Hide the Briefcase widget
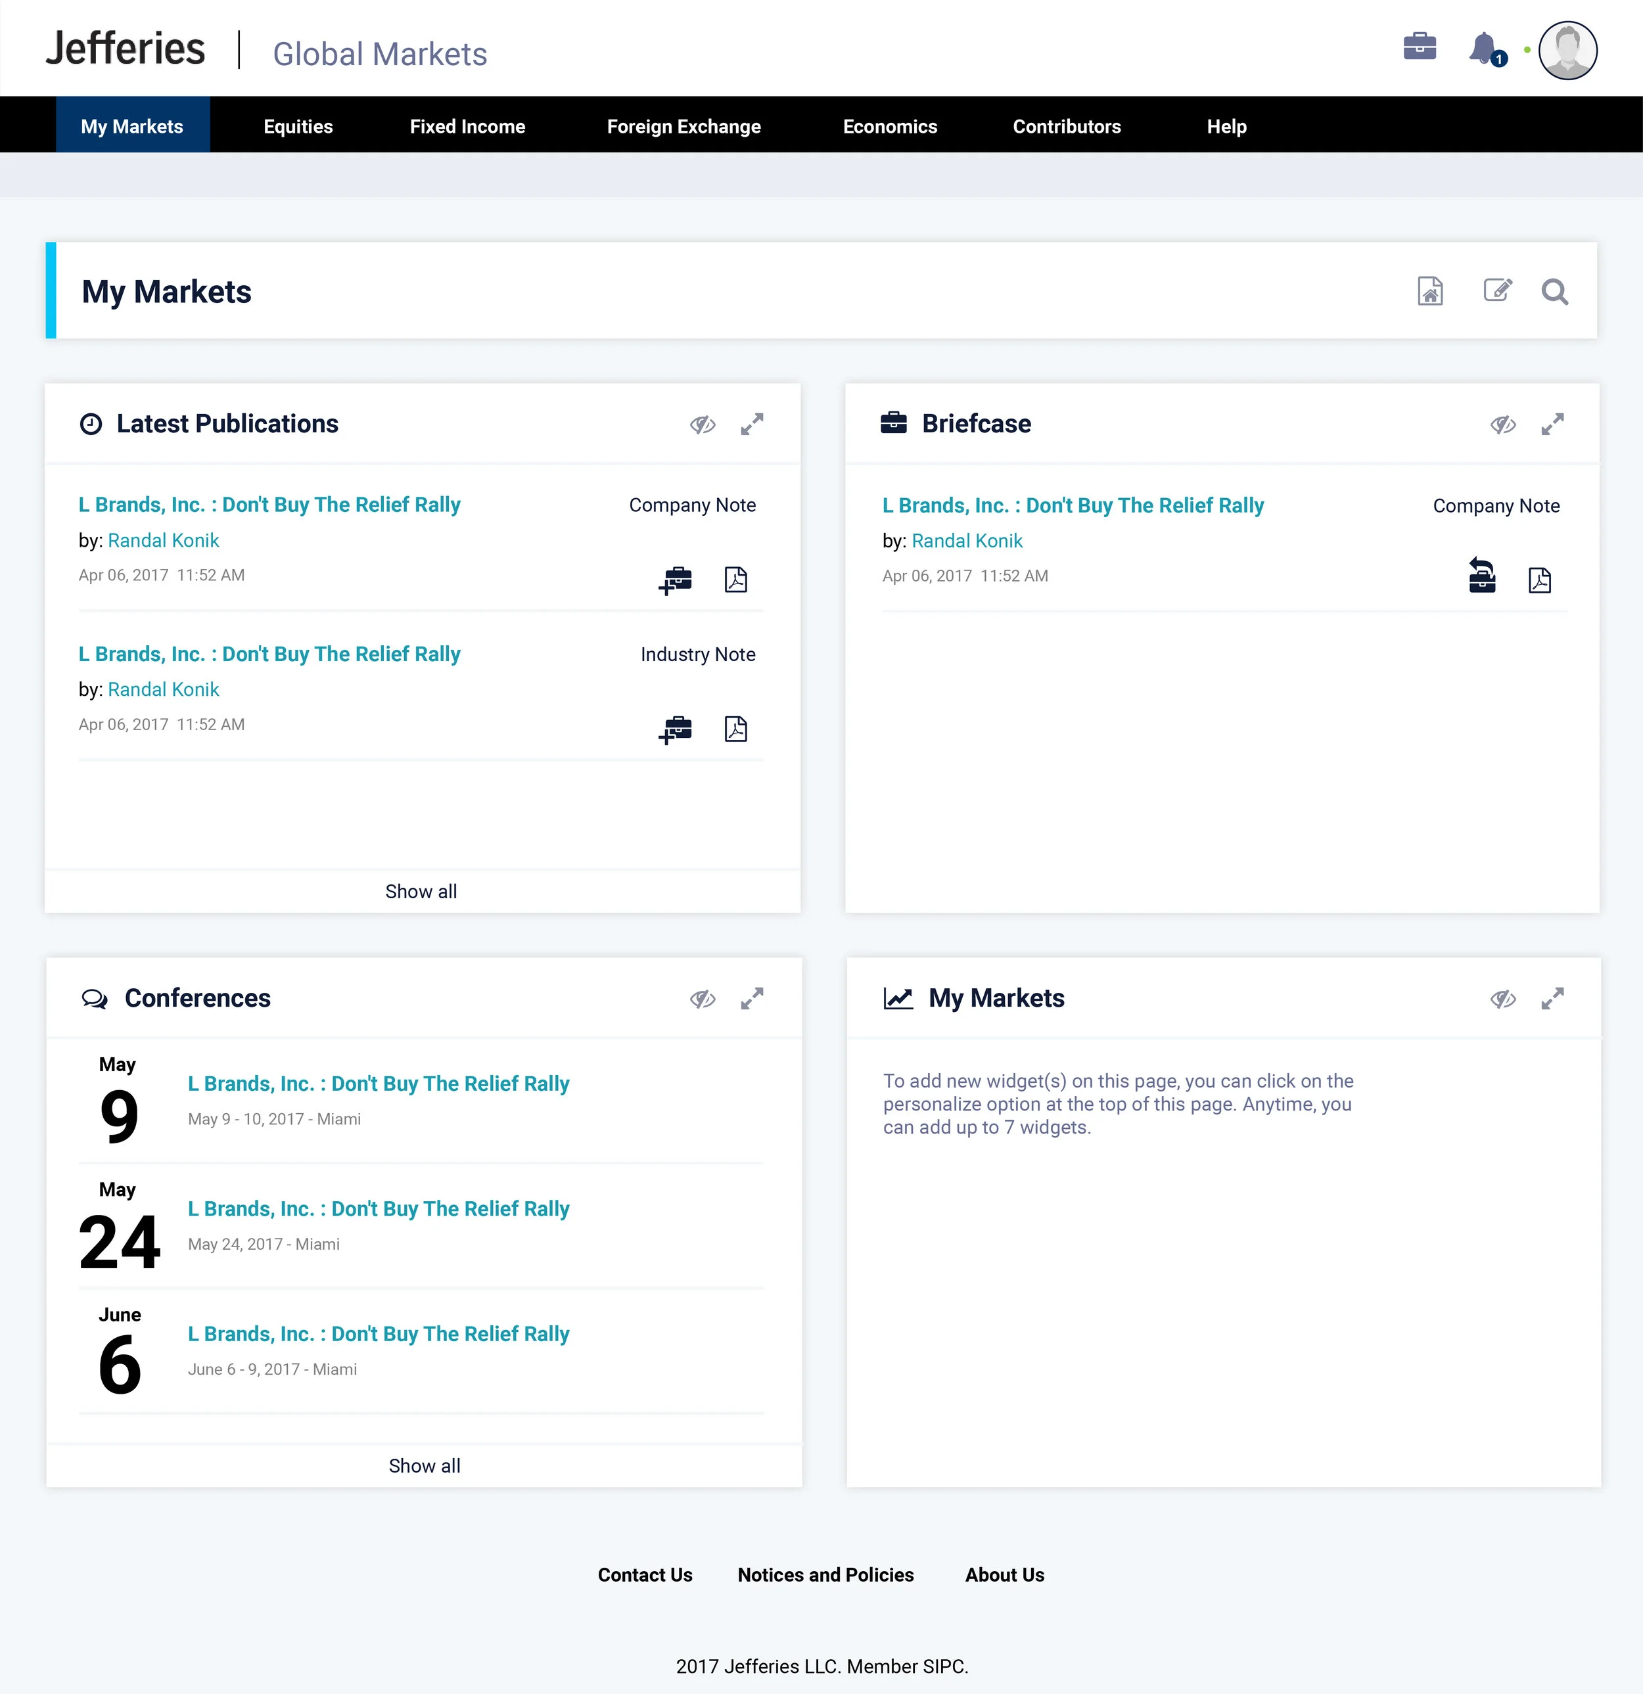 (1503, 424)
